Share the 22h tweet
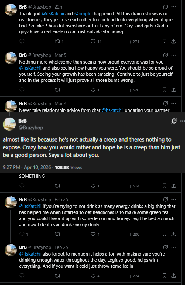The width and height of the screenshot is (185, 285). click(x=173, y=42)
